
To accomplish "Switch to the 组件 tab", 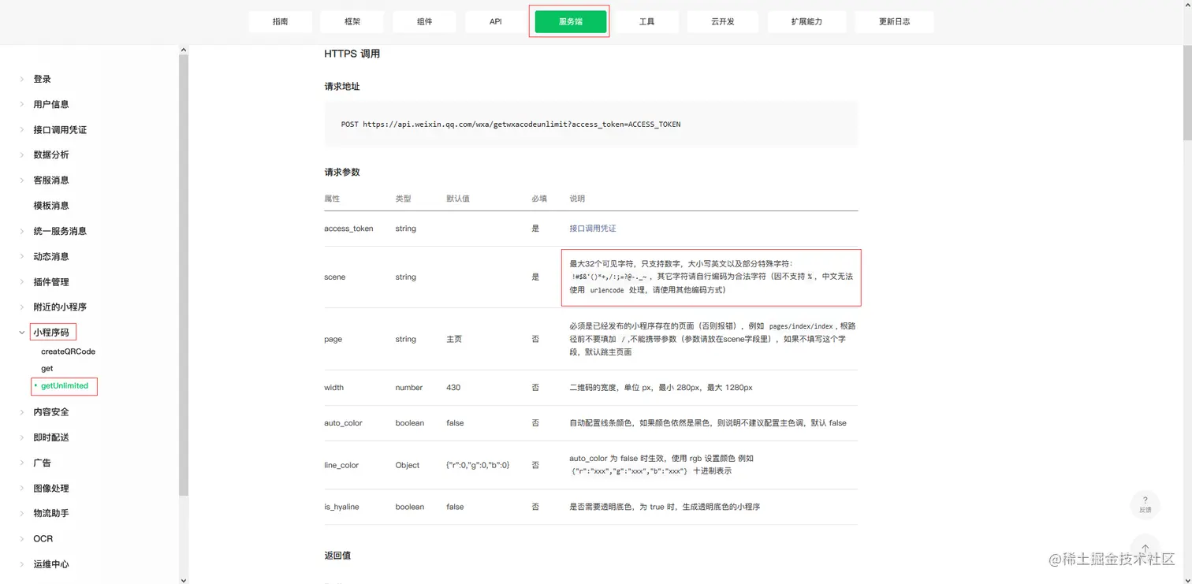I will (424, 22).
